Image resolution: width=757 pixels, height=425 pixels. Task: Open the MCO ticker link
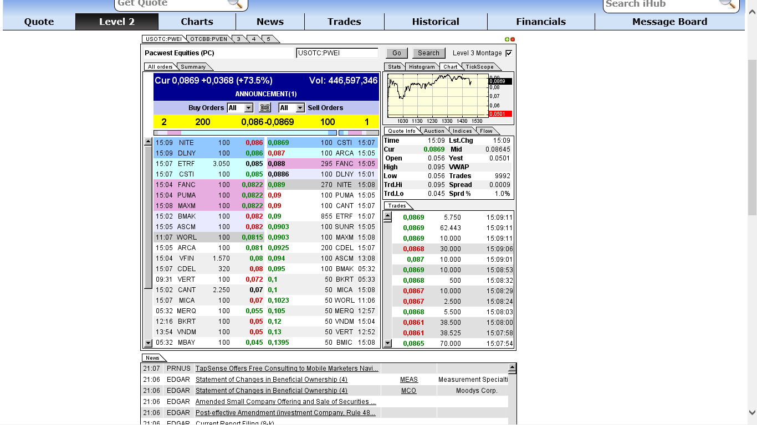(x=408, y=391)
